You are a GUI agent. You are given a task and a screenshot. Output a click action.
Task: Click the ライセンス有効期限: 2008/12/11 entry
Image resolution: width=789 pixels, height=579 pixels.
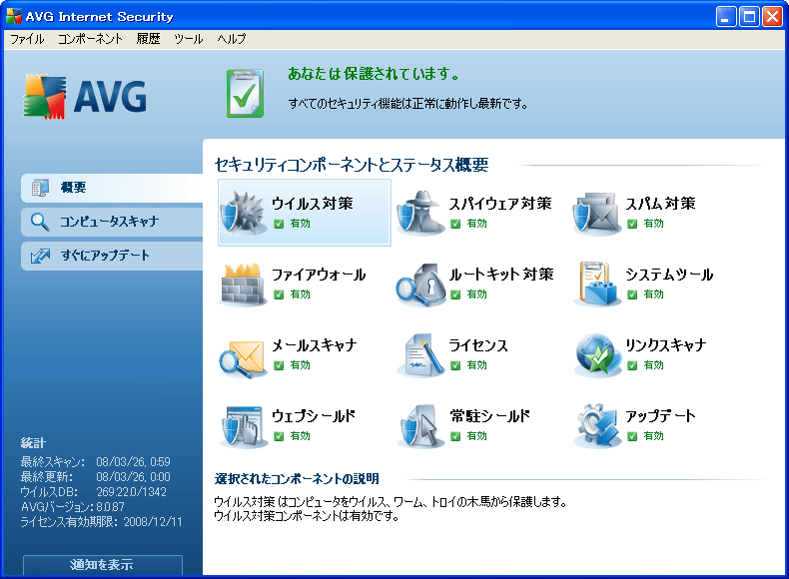click(101, 522)
